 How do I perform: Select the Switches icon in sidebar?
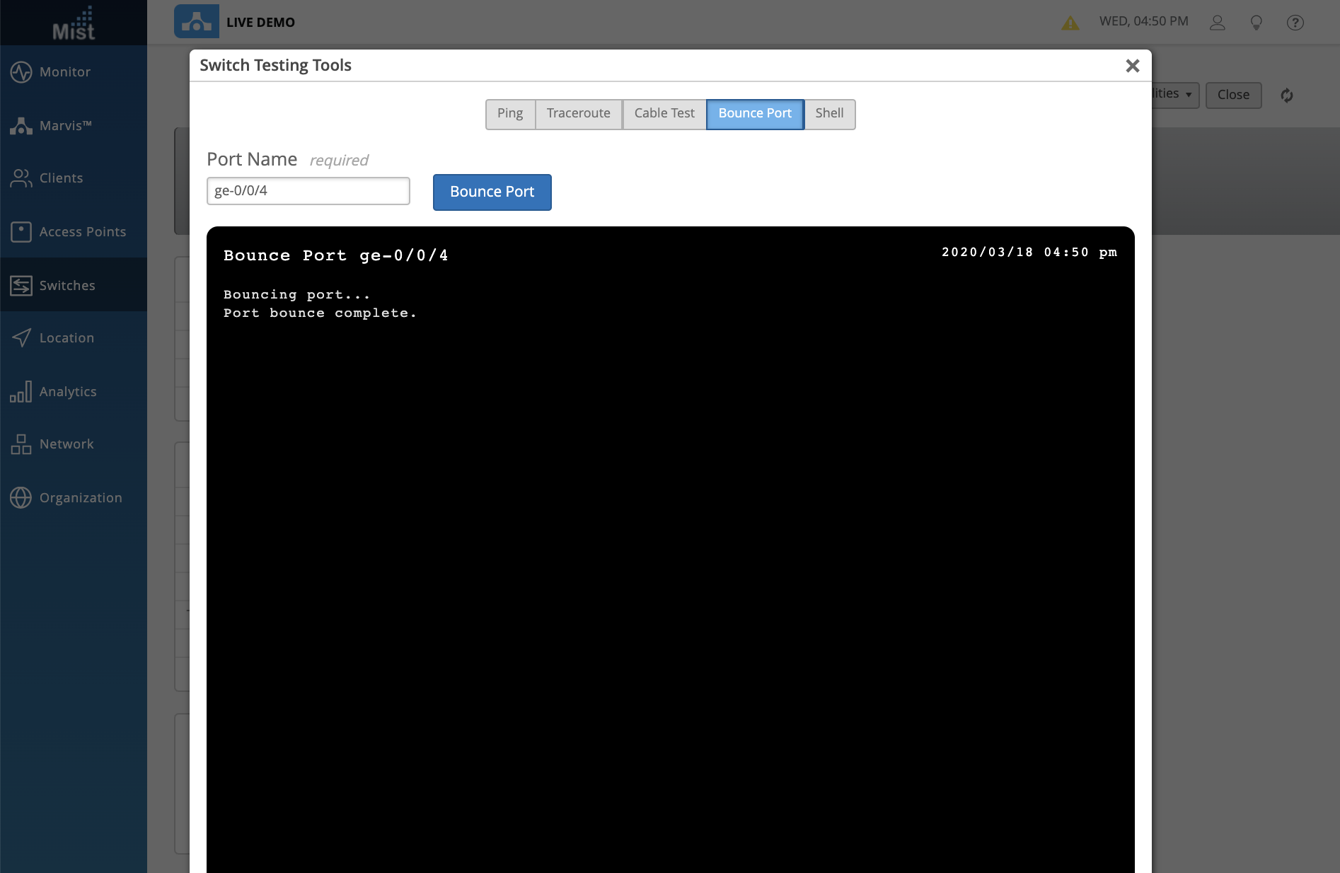click(x=21, y=286)
